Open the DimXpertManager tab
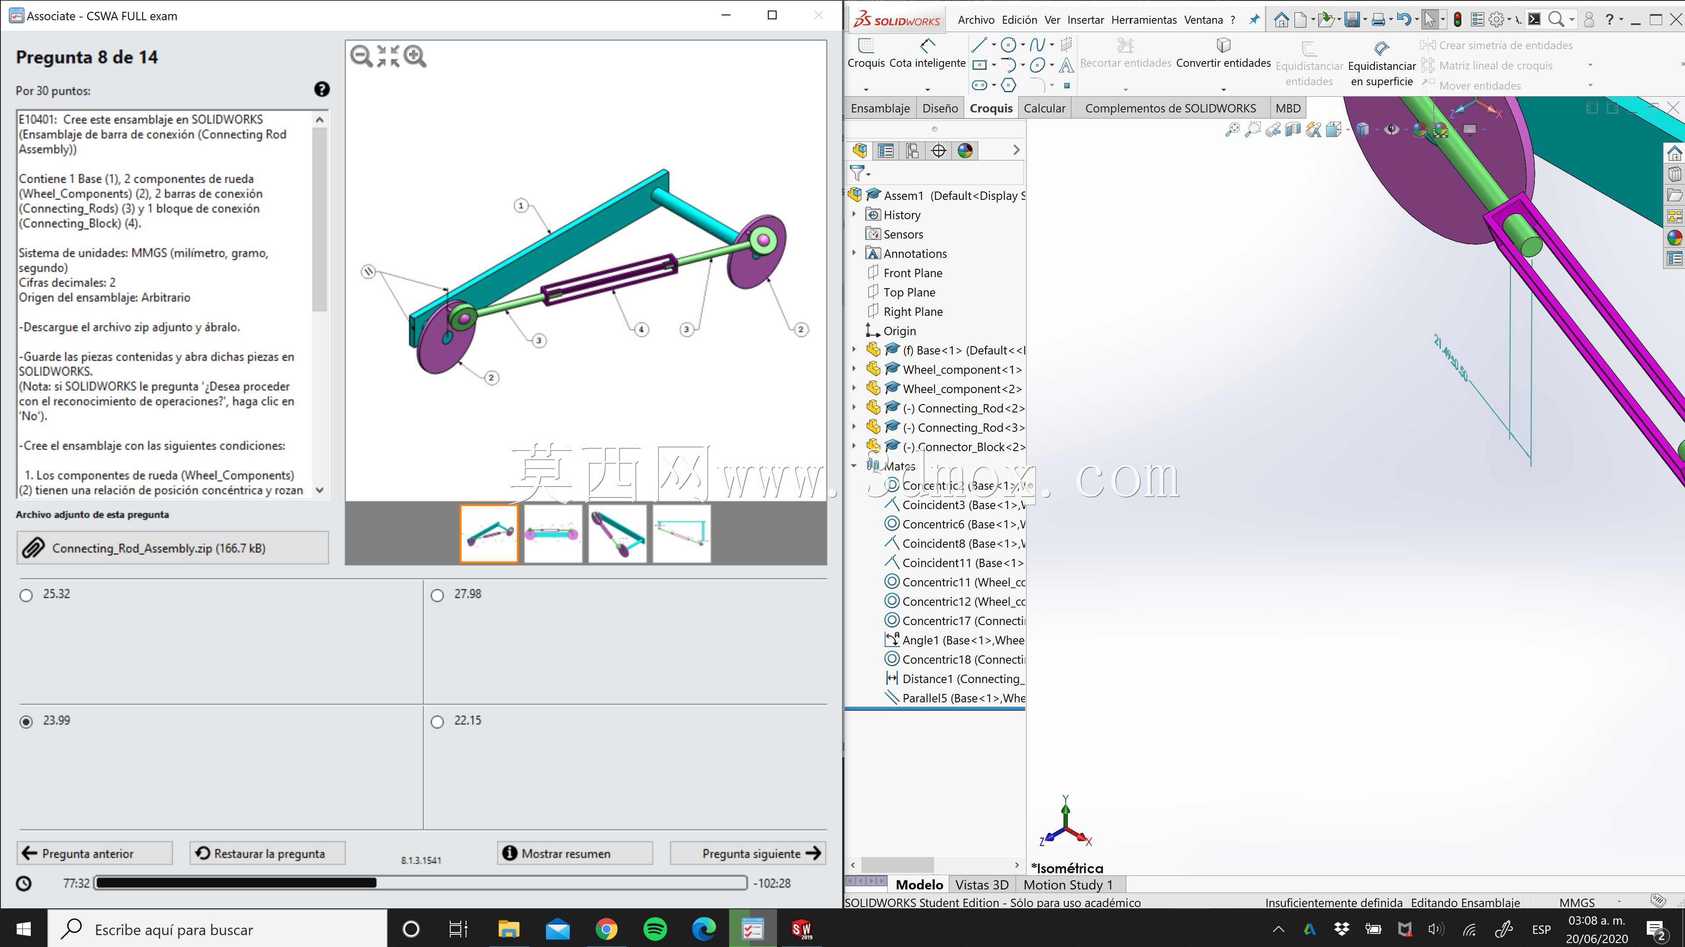Viewport: 1685px width, 947px height. click(939, 151)
